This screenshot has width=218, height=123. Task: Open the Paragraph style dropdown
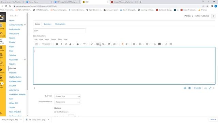pyautogui.click(x=47, y=44)
